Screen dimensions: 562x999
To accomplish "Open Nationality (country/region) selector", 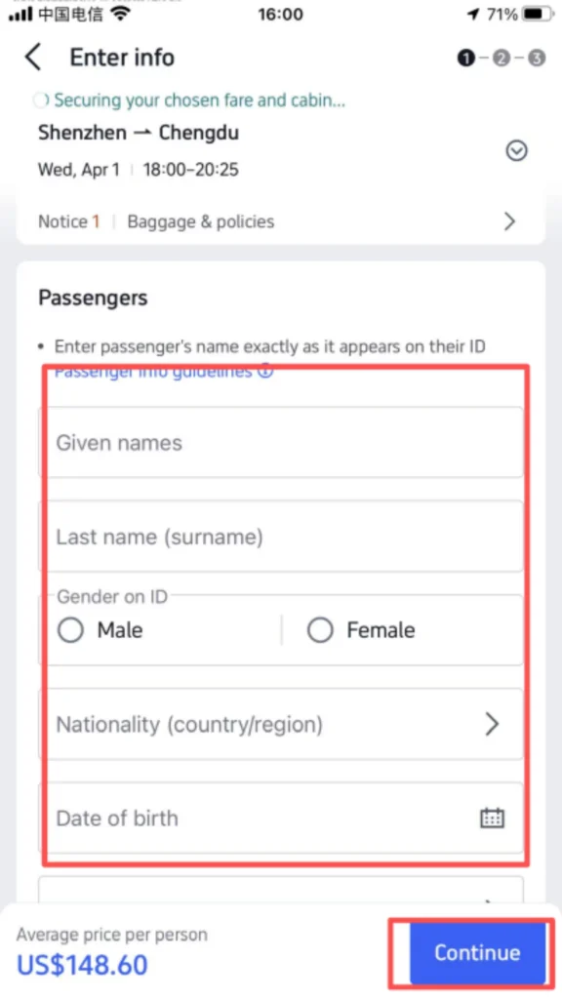I will 281,725.
